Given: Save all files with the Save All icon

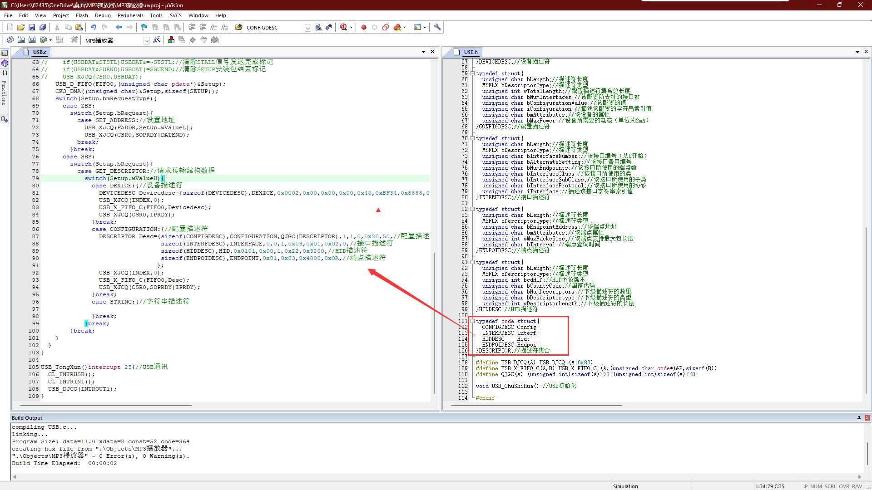Looking at the screenshot, I should pos(43,27).
